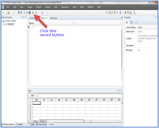Click the red tag icon in toolbar
The width and height of the screenshot is (159, 128).
[42, 13]
